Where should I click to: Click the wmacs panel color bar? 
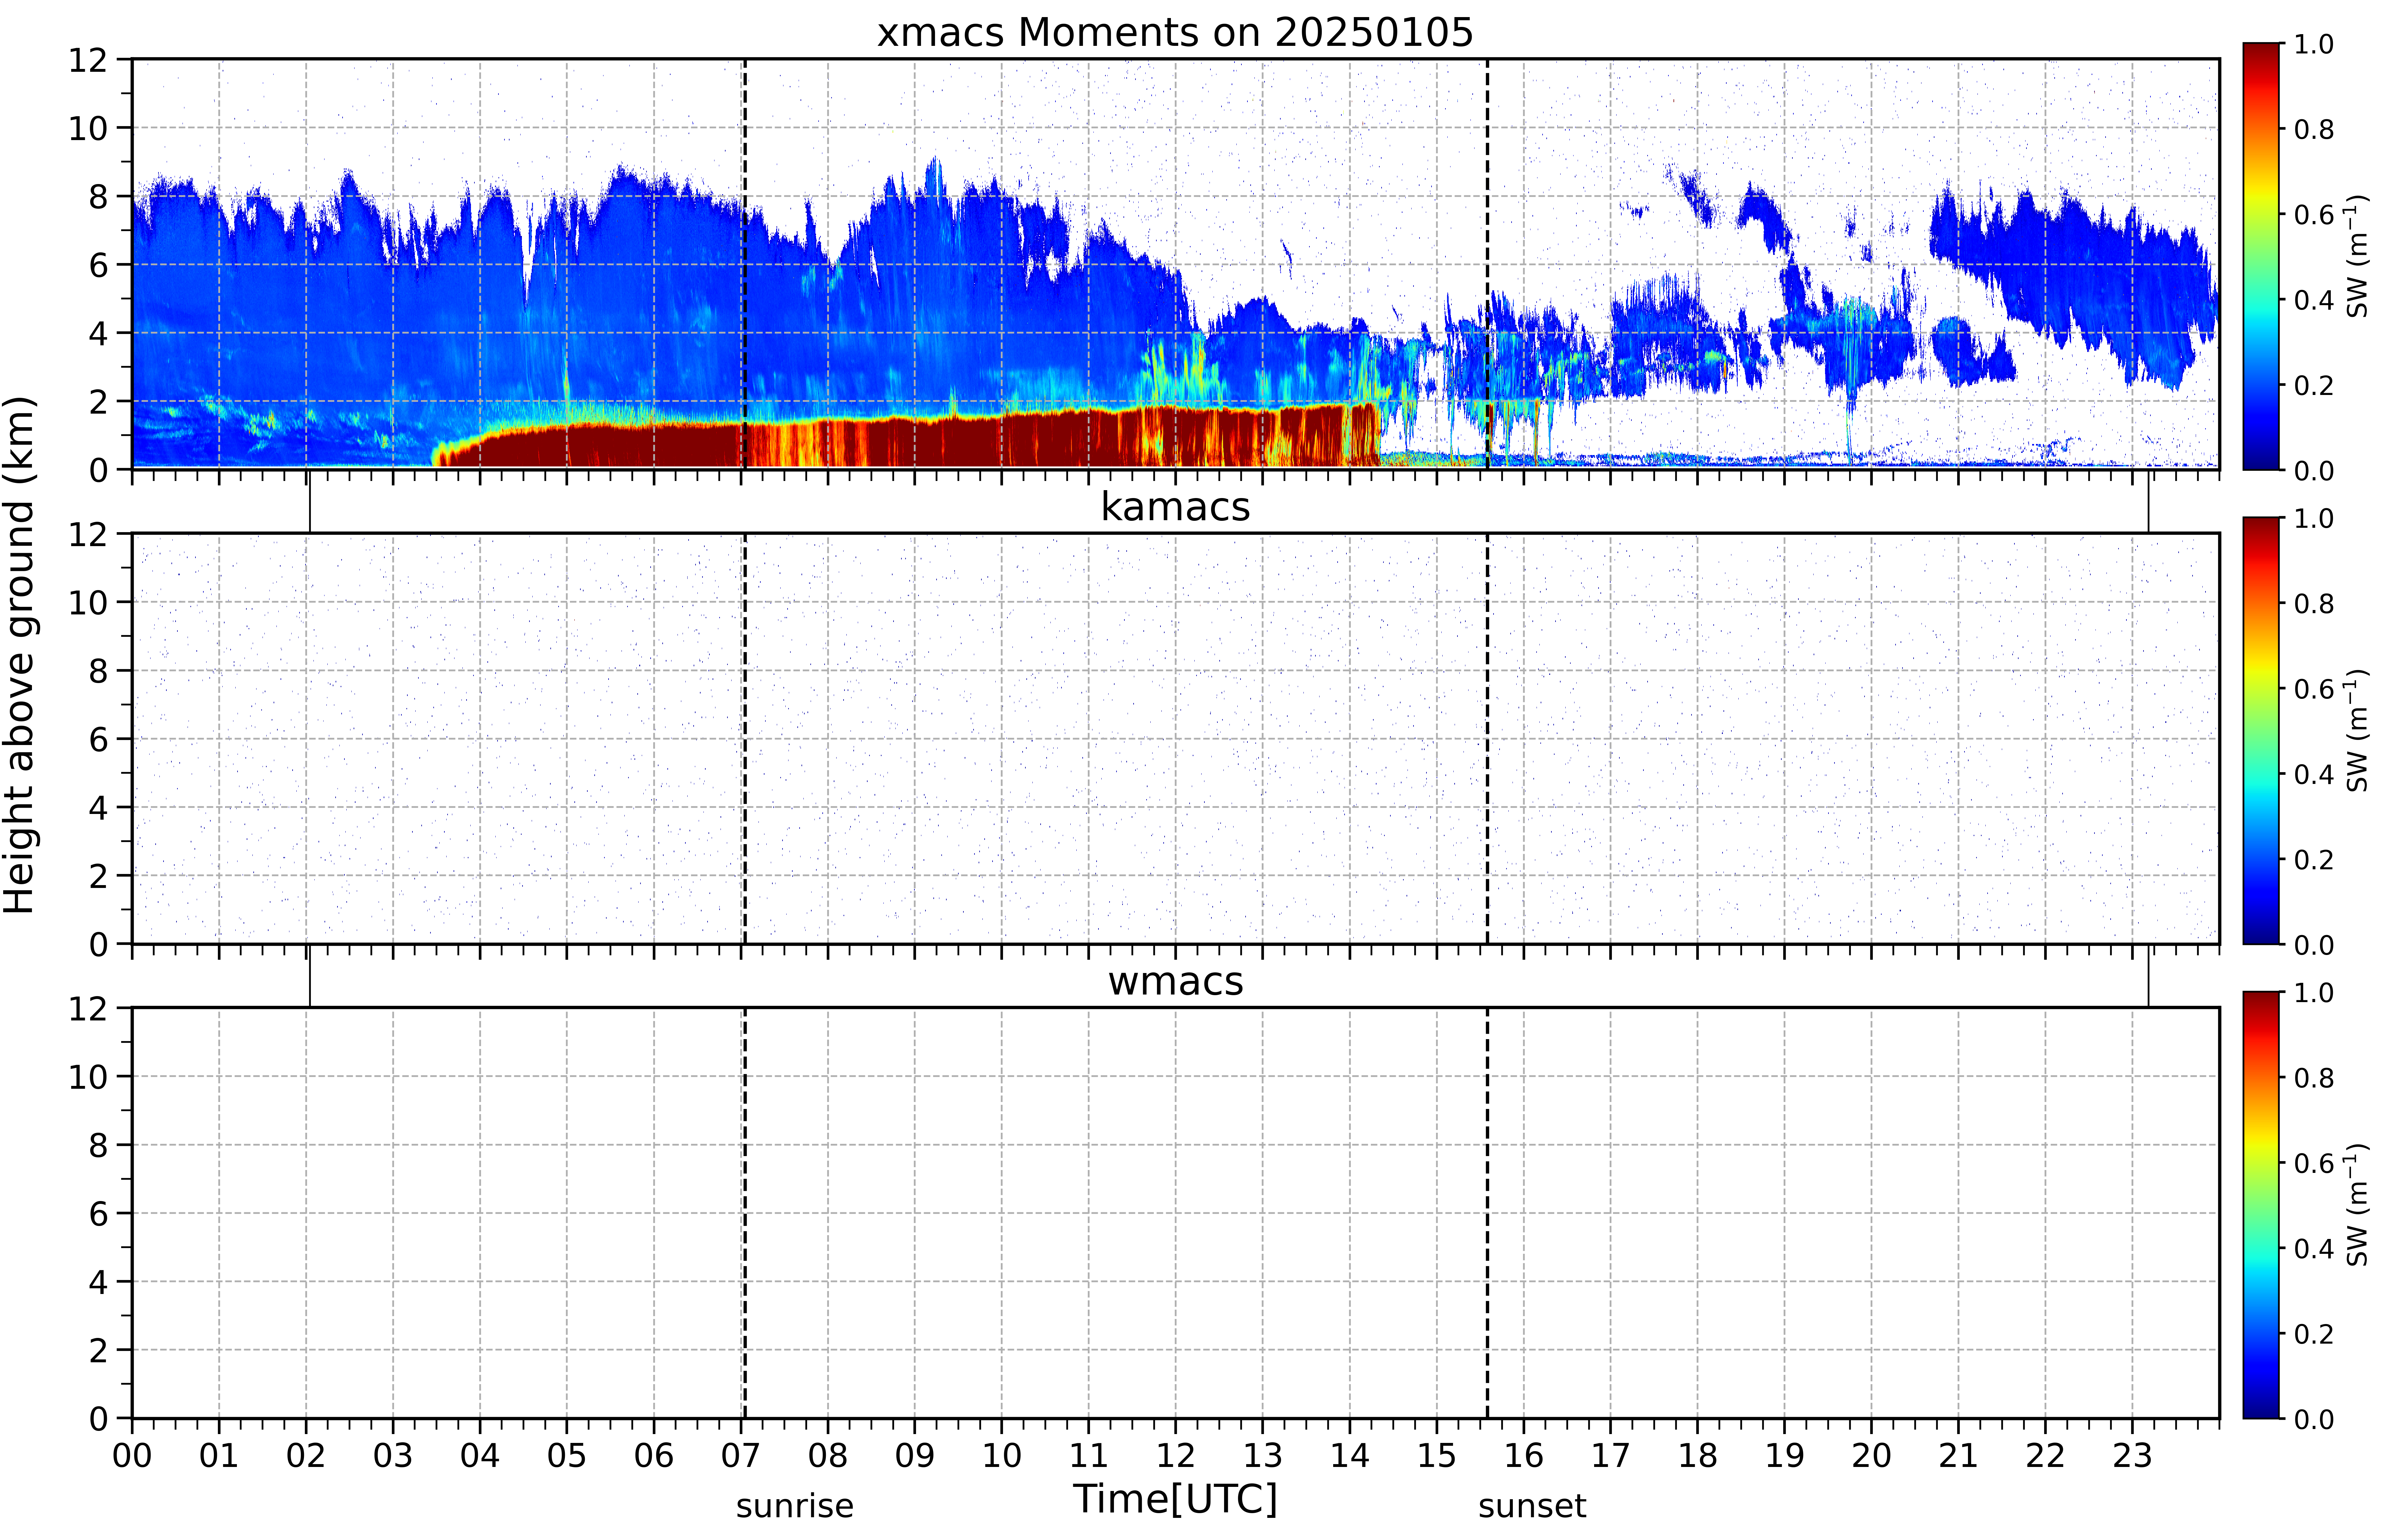(x=2261, y=1205)
